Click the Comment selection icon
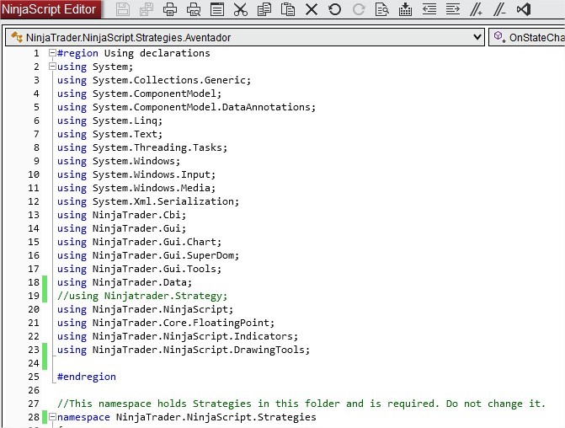 click(476, 9)
